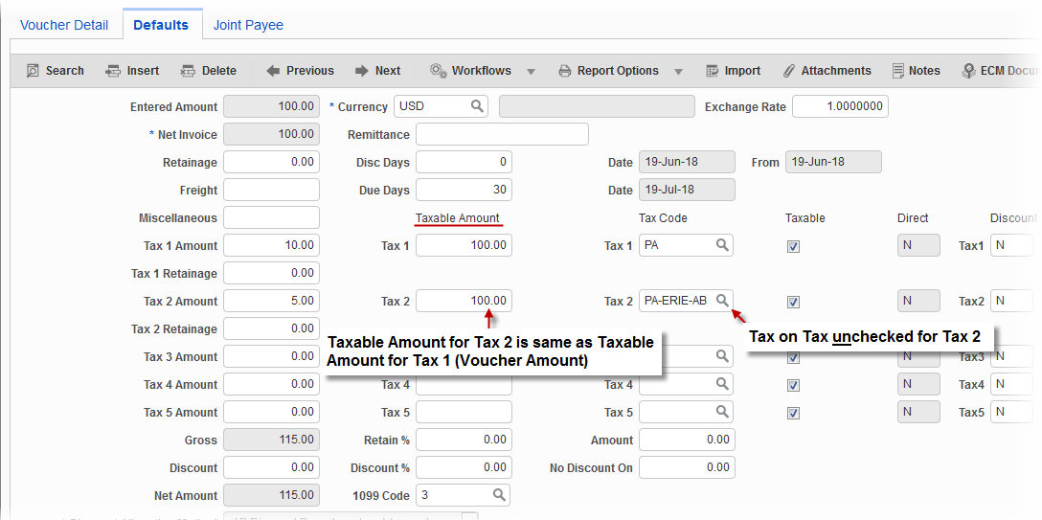Open the Import tool
The height and width of the screenshot is (520, 1042).
[x=713, y=71]
